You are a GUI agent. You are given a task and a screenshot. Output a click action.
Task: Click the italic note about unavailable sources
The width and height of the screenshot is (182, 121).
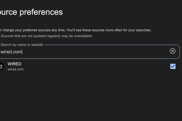point(47,36)
